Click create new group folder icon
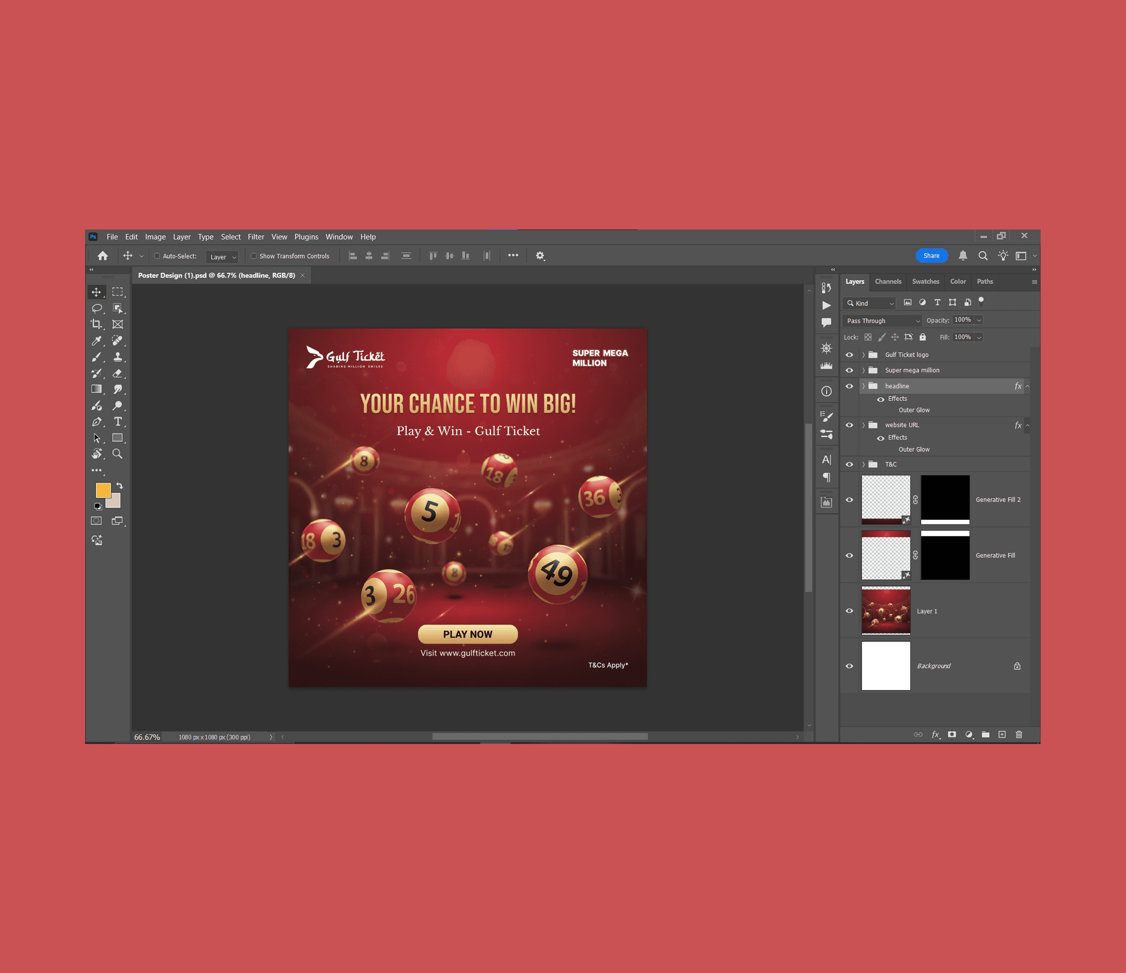The width and height of the screenshot is (1126, 973). point(986,734)
